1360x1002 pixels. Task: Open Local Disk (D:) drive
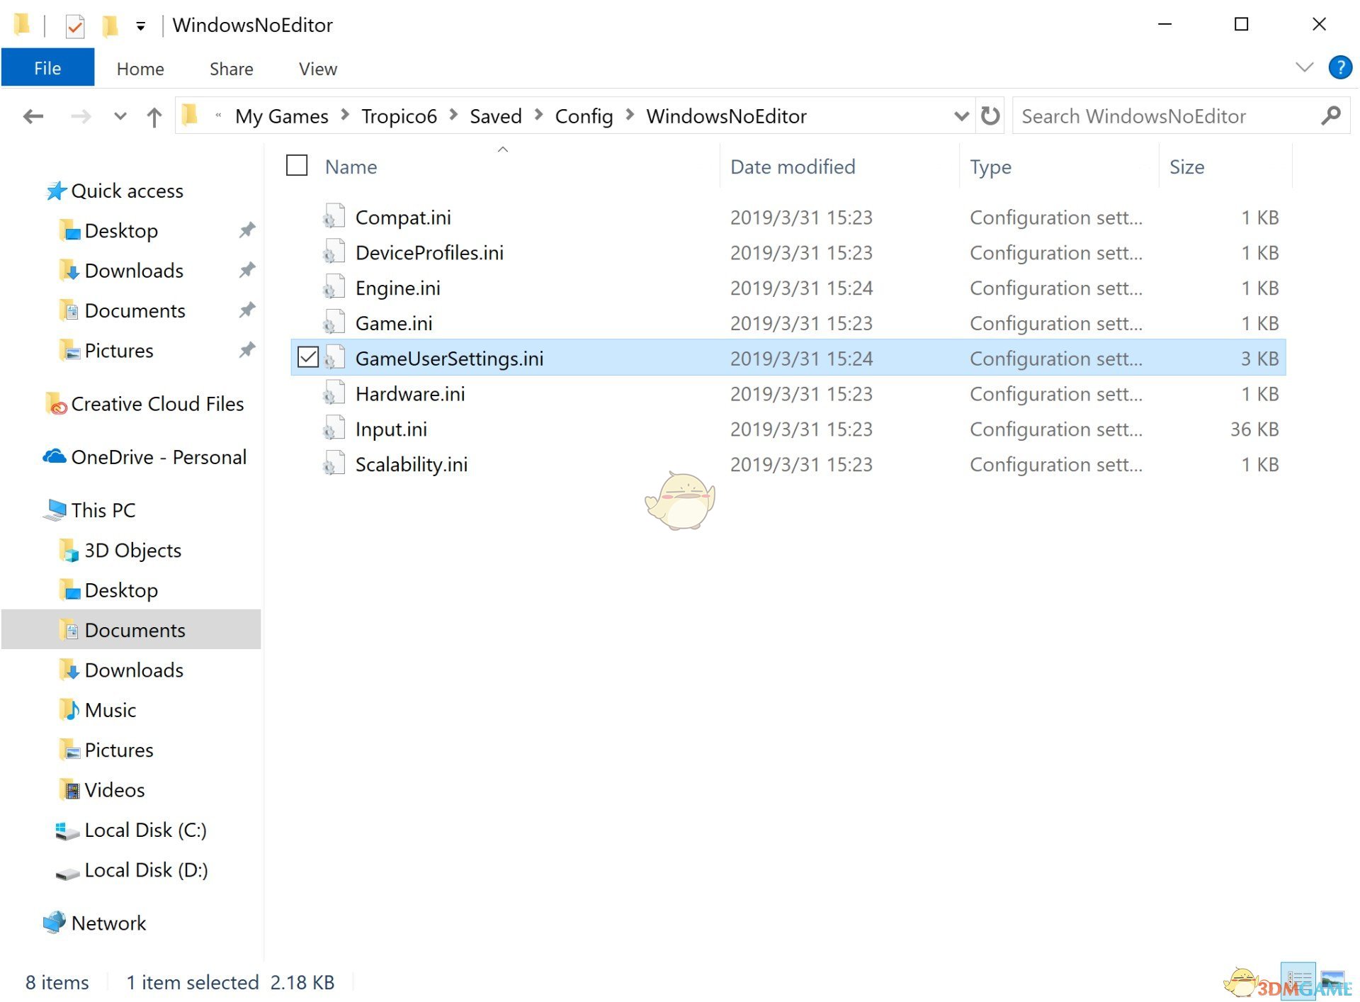pos(146,870)
